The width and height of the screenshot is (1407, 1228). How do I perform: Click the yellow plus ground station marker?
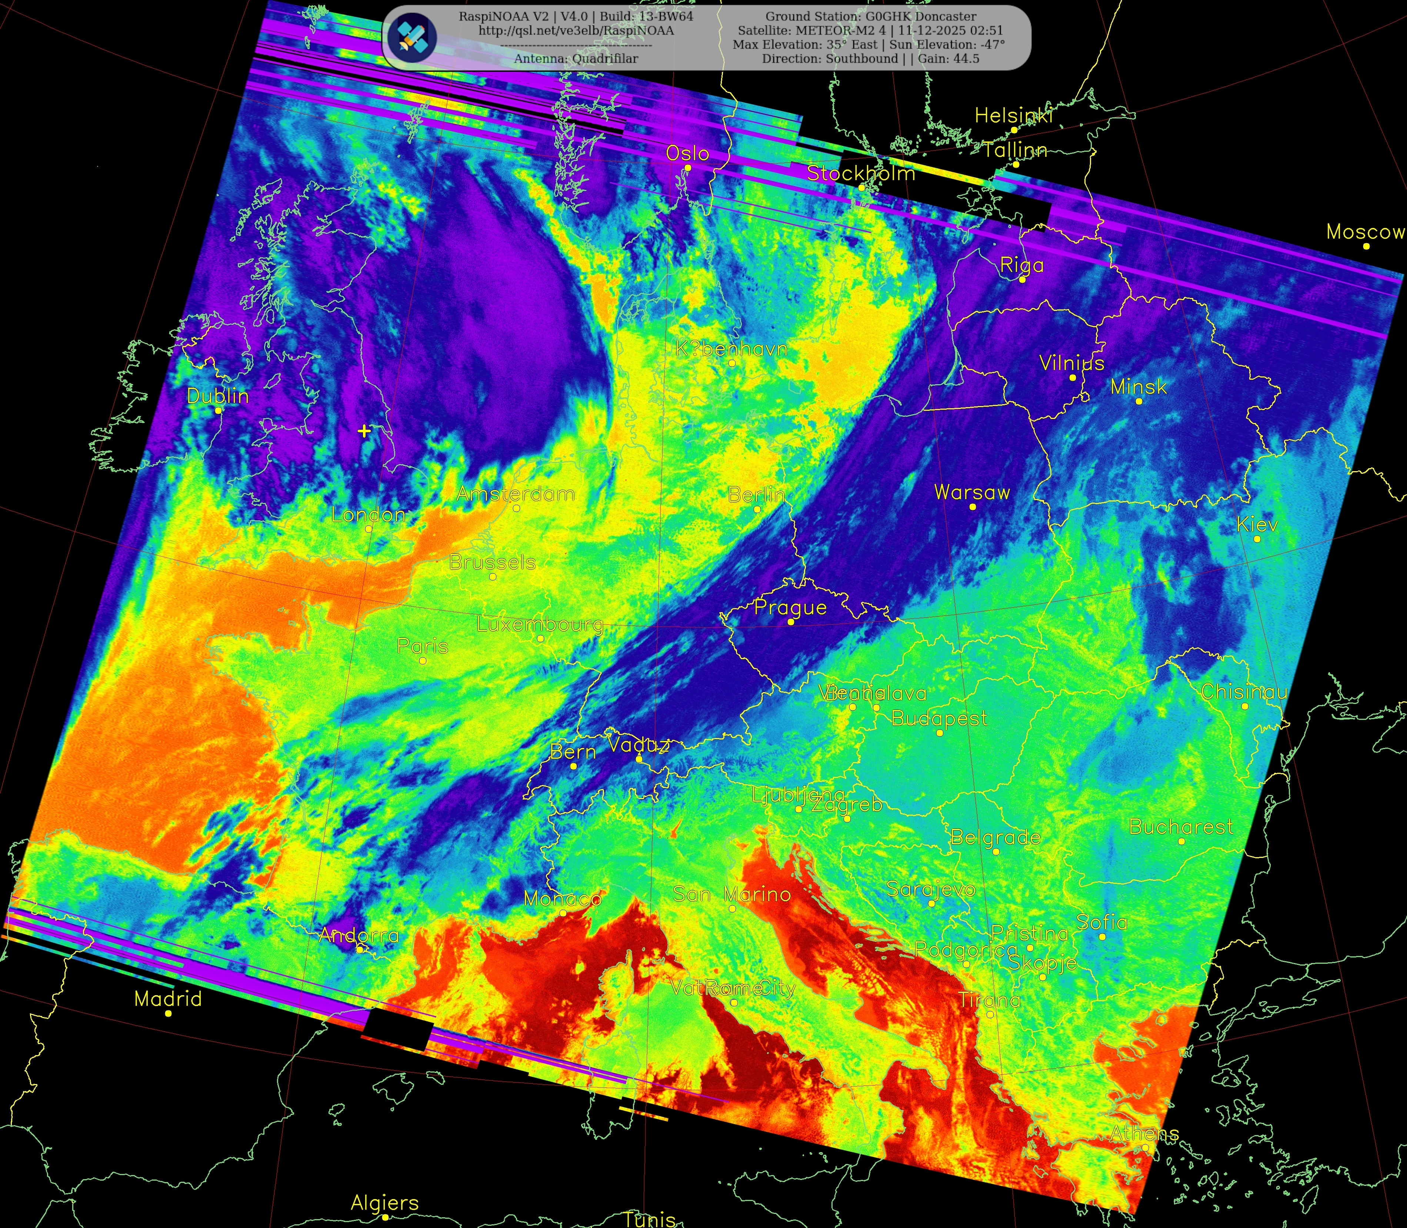(364, 431)
